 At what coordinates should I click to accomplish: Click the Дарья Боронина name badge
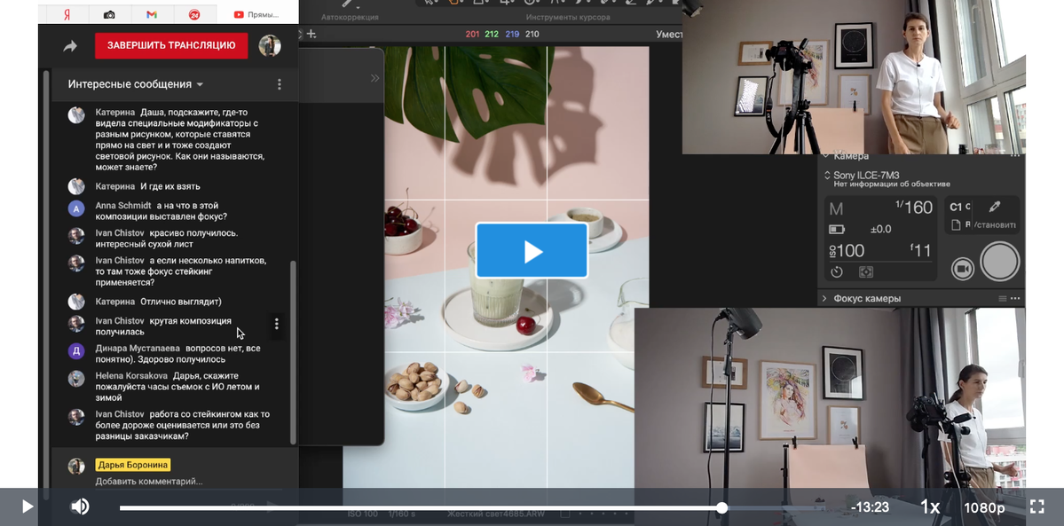(133, 465)
